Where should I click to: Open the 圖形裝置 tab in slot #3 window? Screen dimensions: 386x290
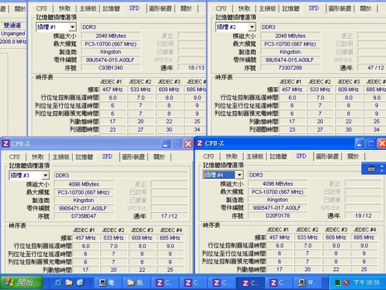[x=133, y=157]
